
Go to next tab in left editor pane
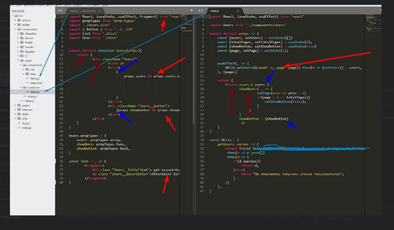click(61, 10)
